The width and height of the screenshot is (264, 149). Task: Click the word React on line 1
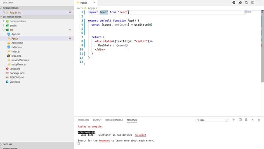[104, 12]
